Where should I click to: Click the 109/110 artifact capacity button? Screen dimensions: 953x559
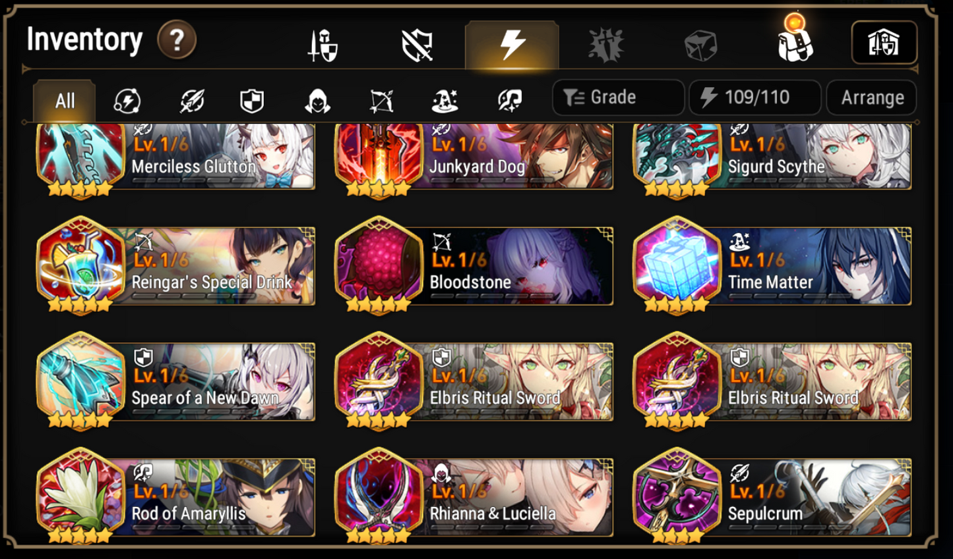pos(755,97)
